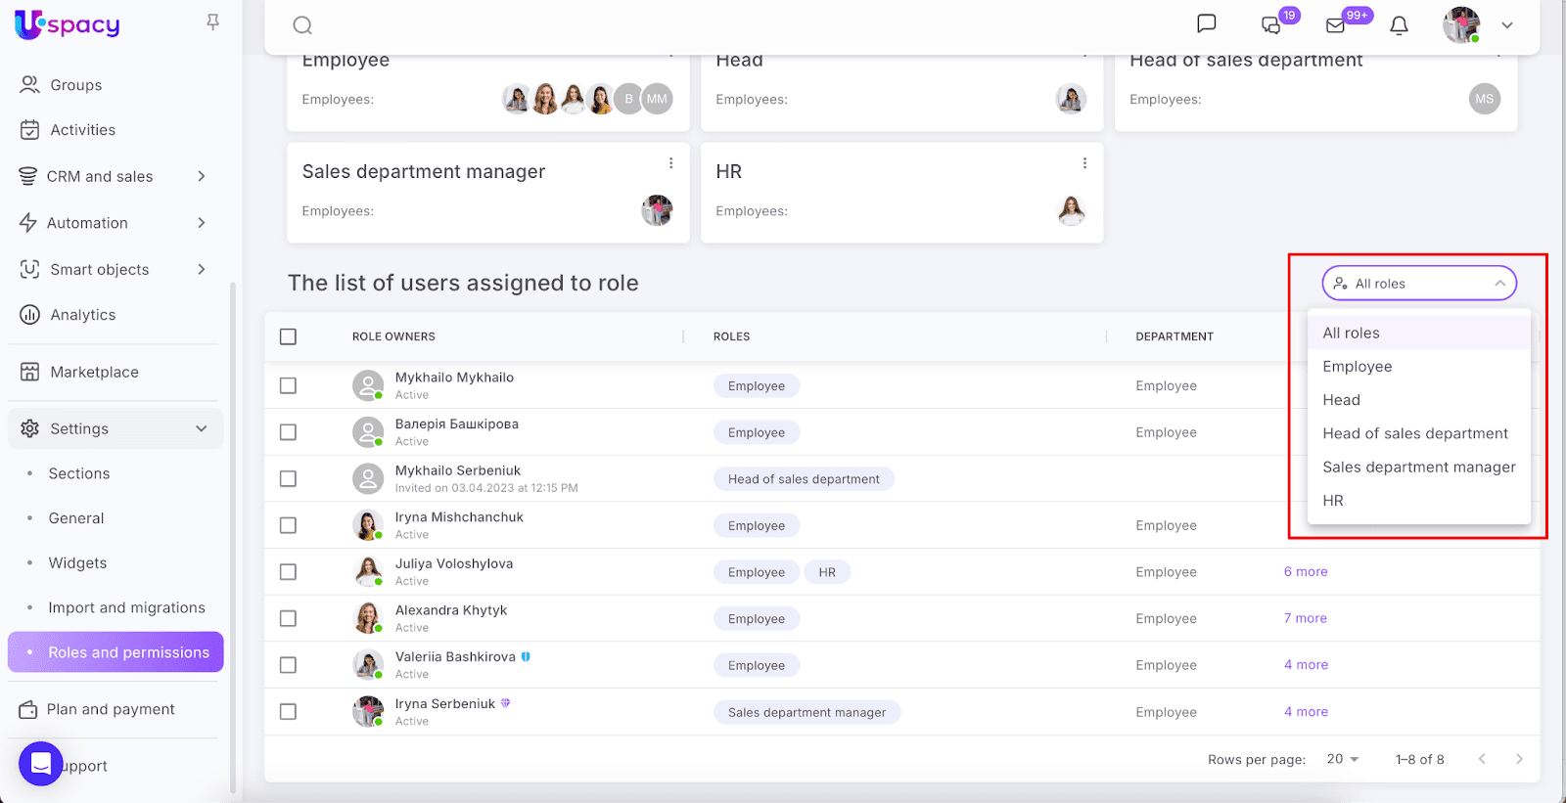This screenshot has height=803, width=1566.
Task: Open the support chat widget button
Action: (x=41, y=764)
